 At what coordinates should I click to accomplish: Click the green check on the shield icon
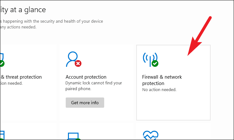[x=2, y=63]
